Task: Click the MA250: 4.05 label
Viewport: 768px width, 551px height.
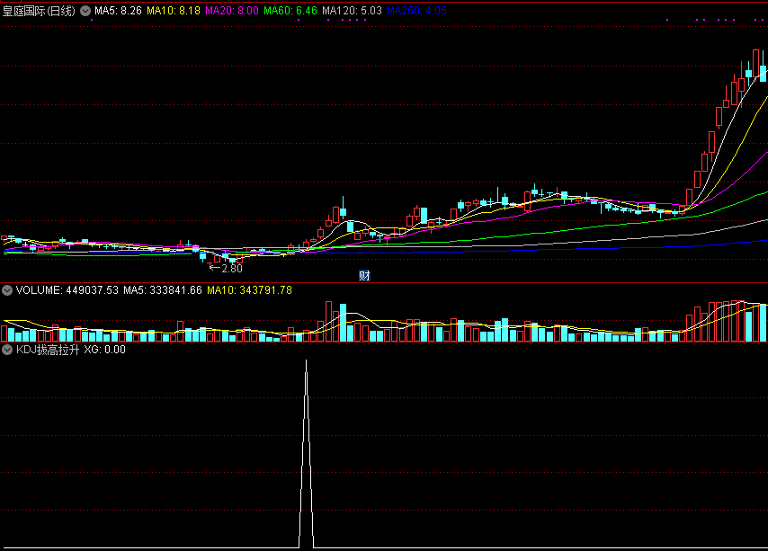Action: [x=416, y=11]
